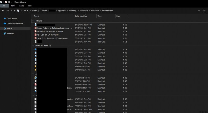
Task: Go back with the back arrow
Action: pyautogui.click(x=3, y=11)
